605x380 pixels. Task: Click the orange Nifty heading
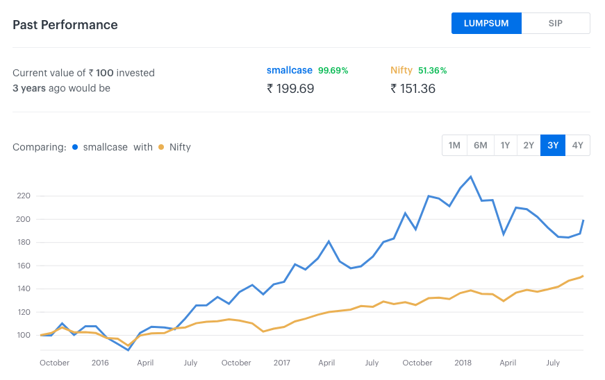click(401, 71)
